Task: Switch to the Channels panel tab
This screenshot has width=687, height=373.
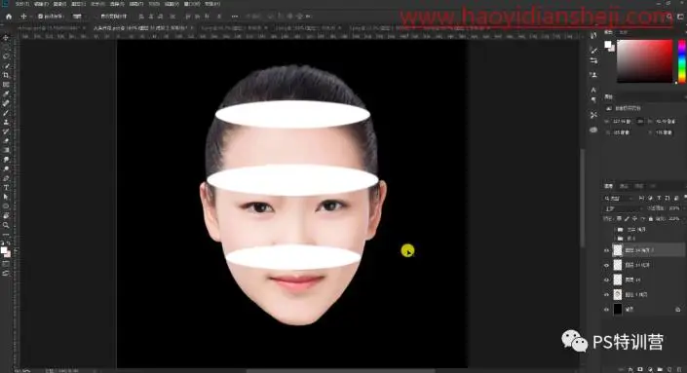Action: tap(624, 187)
